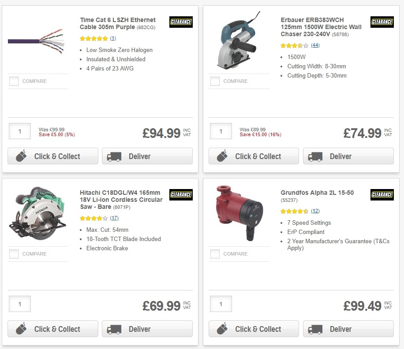Screen dimensions: 404x349
Task: Click the Clearance badge on Time Cat 6 cable
Action: [181, 22]
